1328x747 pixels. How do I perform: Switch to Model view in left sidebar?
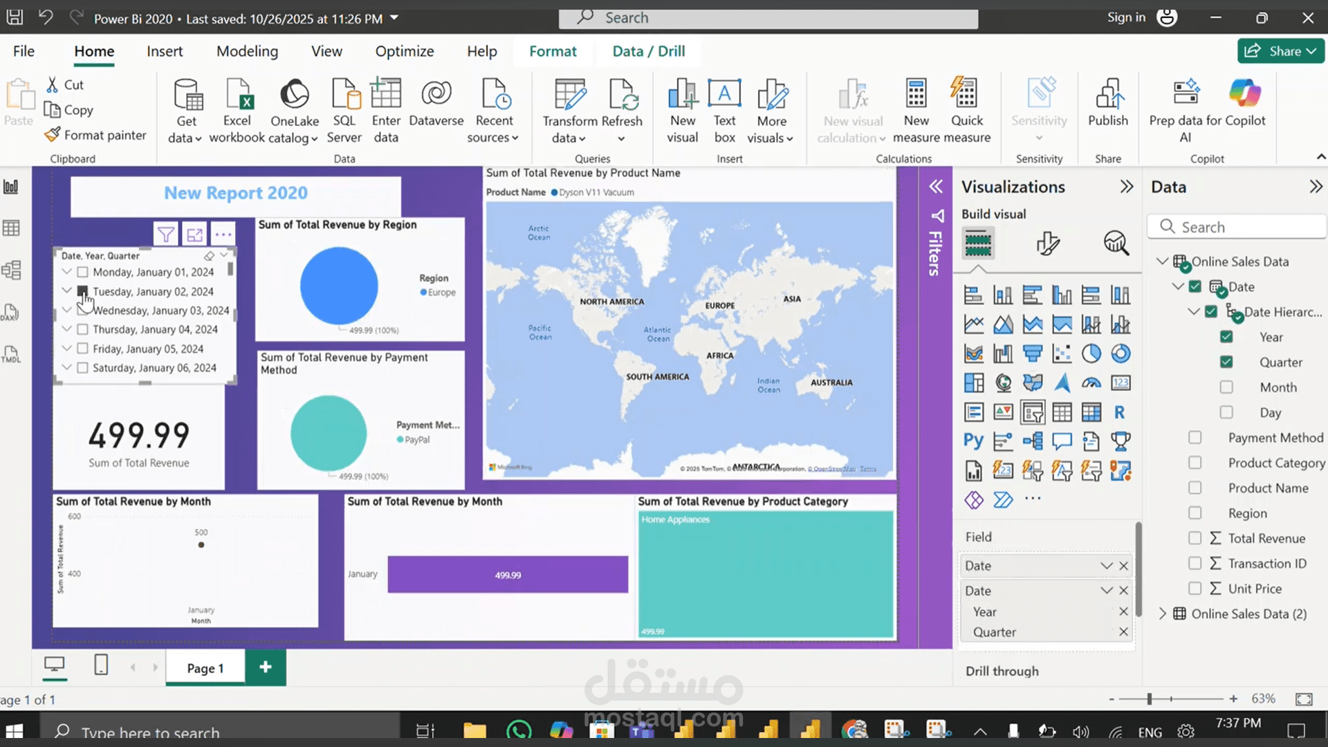coord(11,270)
